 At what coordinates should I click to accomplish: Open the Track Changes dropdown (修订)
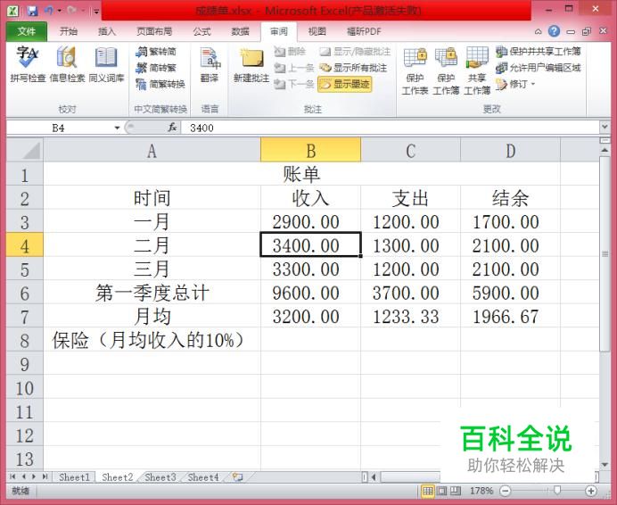click(516, 84)
